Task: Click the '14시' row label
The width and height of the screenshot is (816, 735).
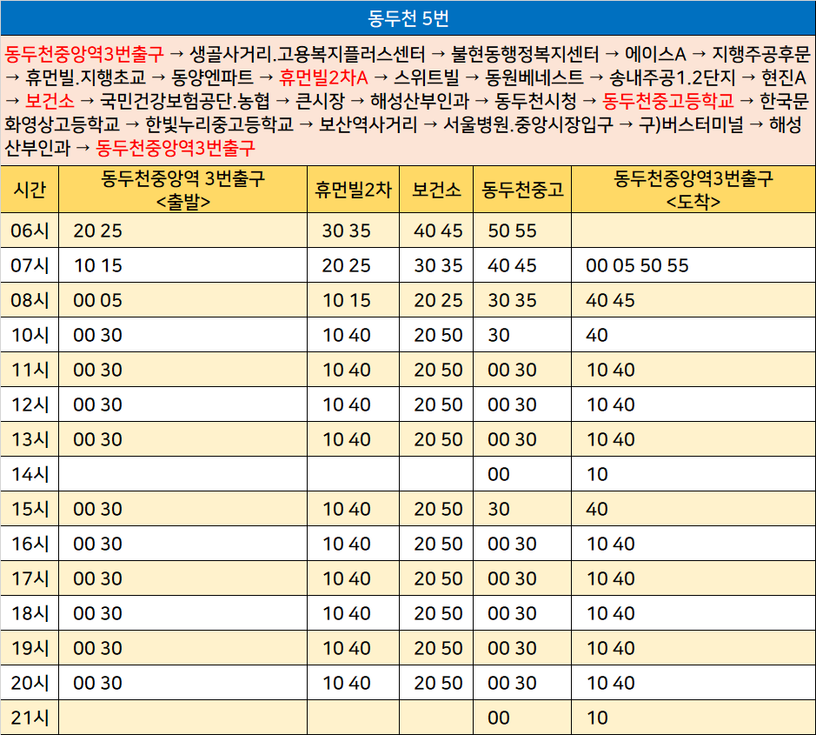Action: 30,474
